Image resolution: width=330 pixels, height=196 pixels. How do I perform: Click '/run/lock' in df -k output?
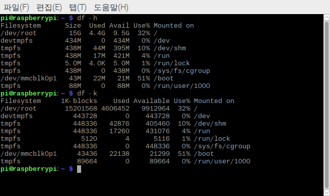click(x=212, y=139)
